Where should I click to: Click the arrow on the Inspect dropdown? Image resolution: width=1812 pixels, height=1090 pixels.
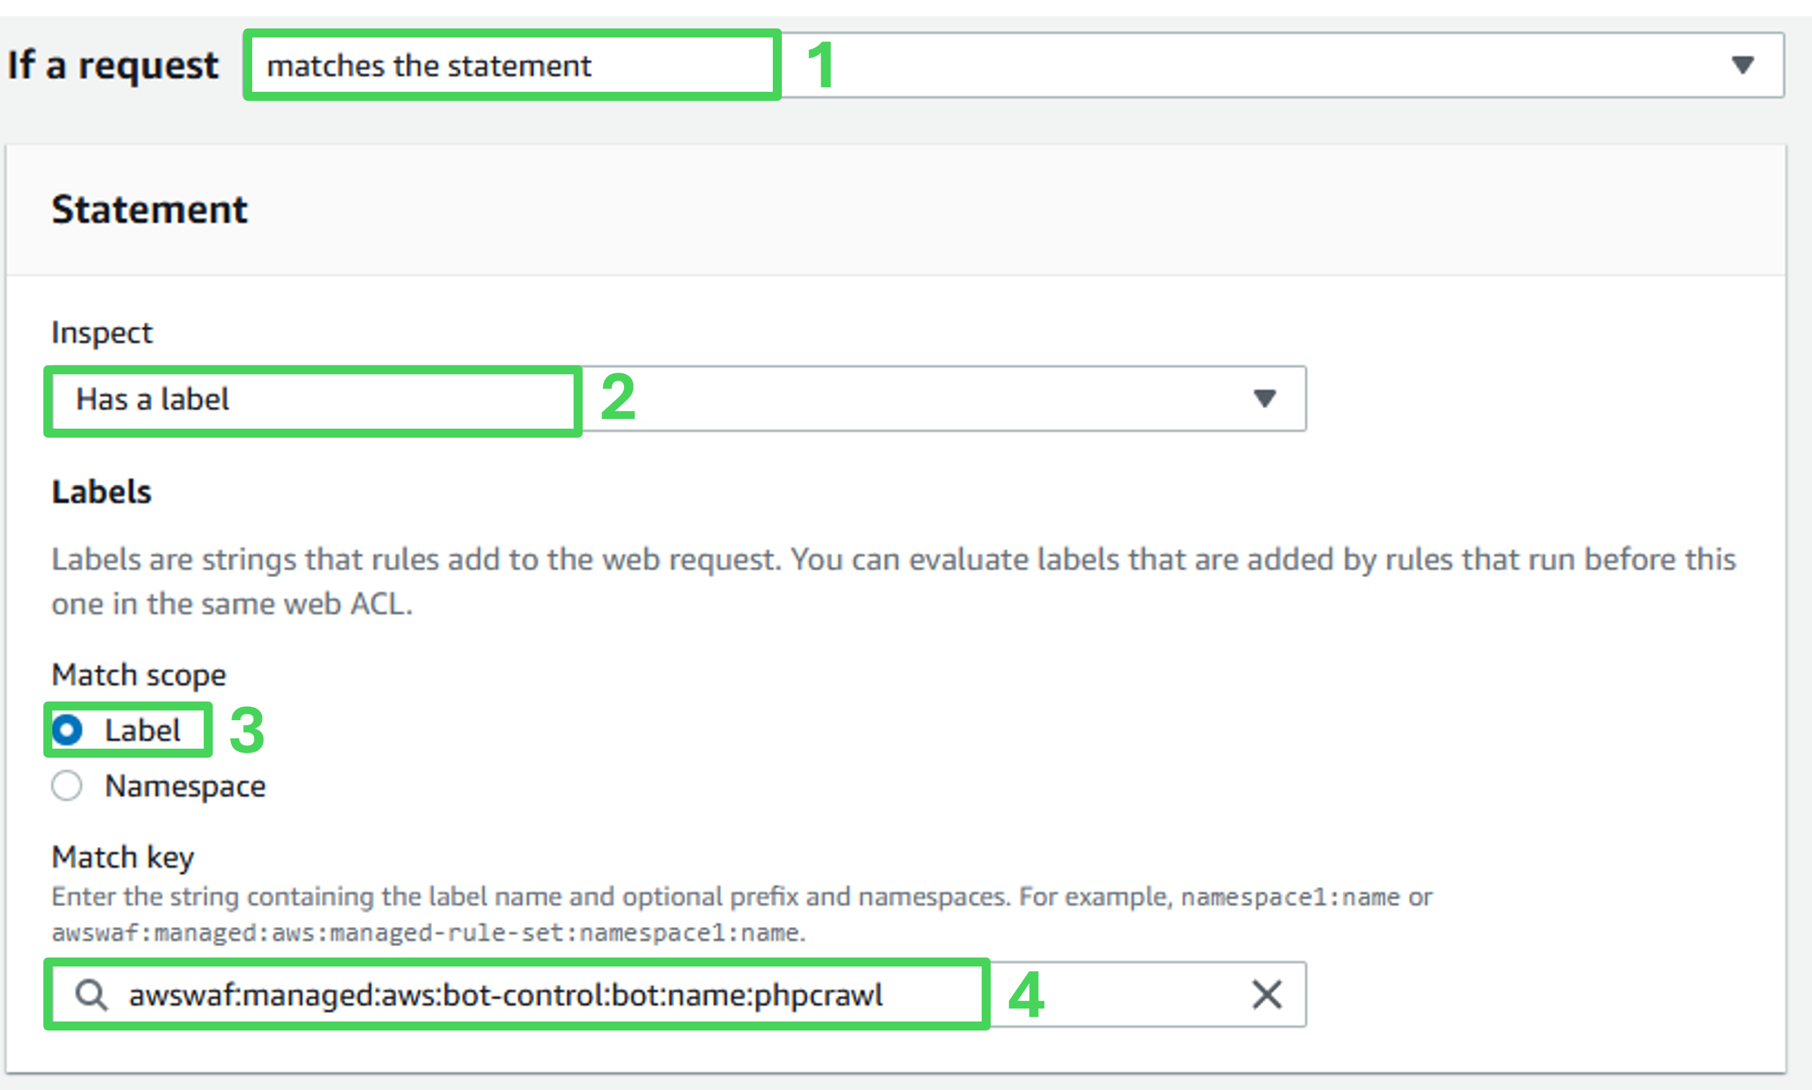(1264, 398)
